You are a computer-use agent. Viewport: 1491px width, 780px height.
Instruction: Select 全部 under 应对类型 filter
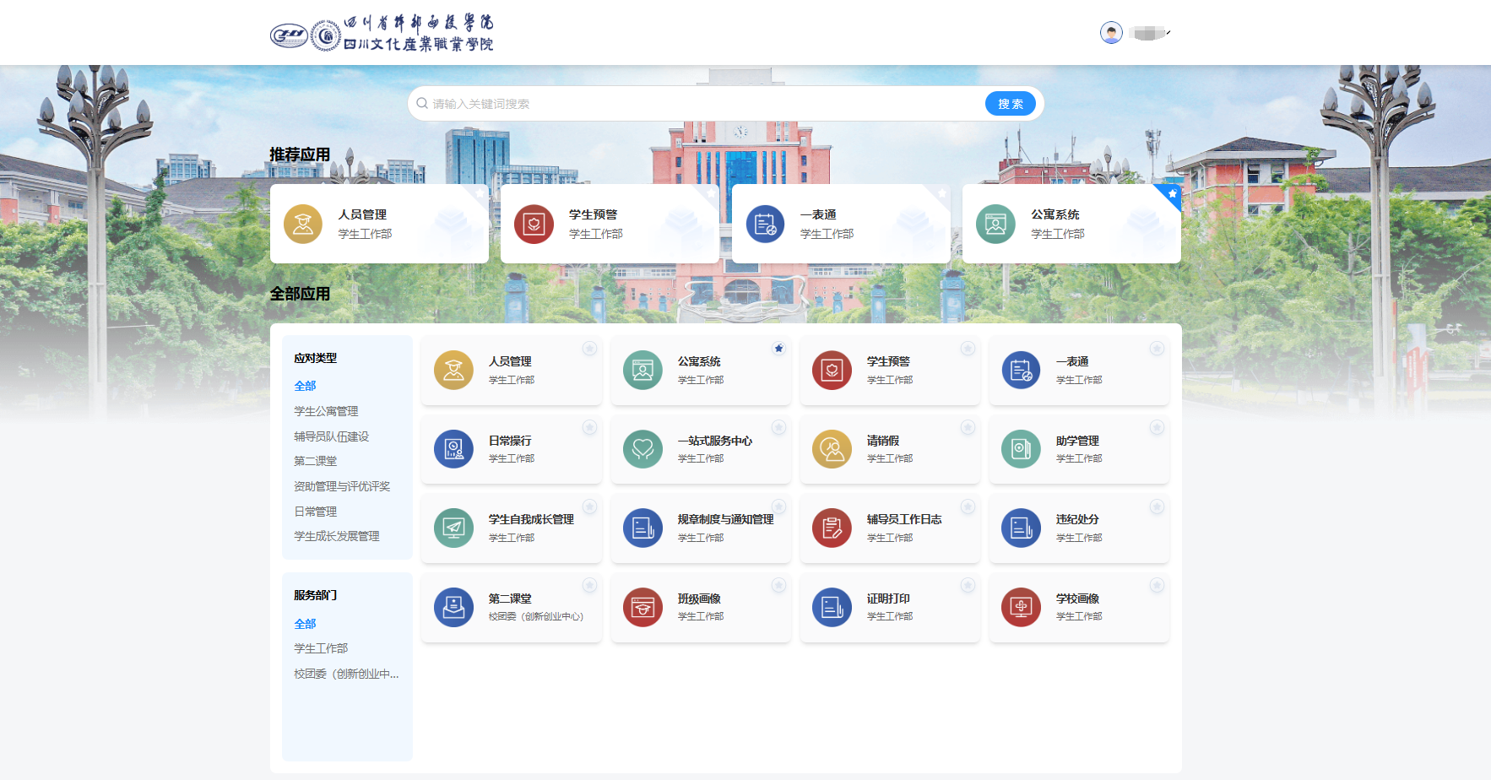pyautogui.click(x=305, y=386)
